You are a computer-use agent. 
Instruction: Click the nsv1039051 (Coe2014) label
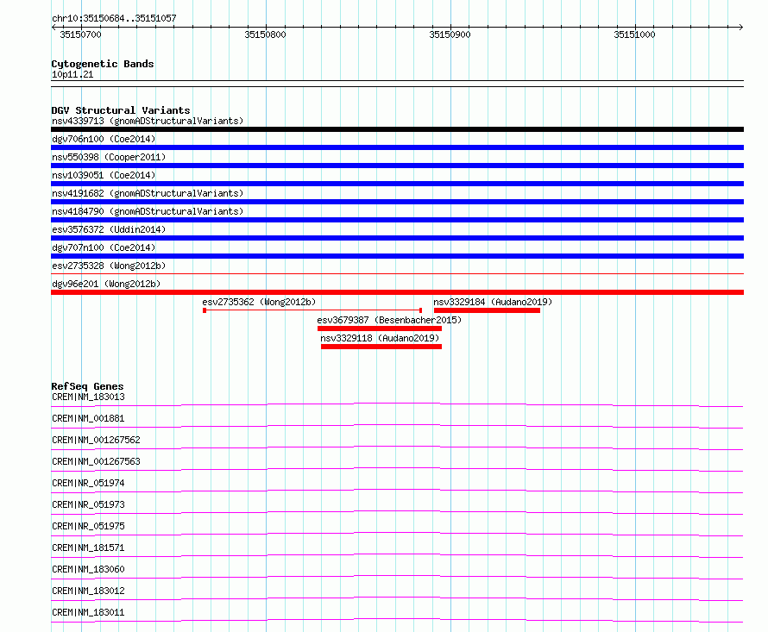(x=104, y=175)
